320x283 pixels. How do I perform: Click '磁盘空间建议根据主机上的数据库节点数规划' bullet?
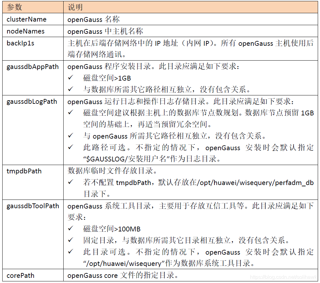coord(198,113)
